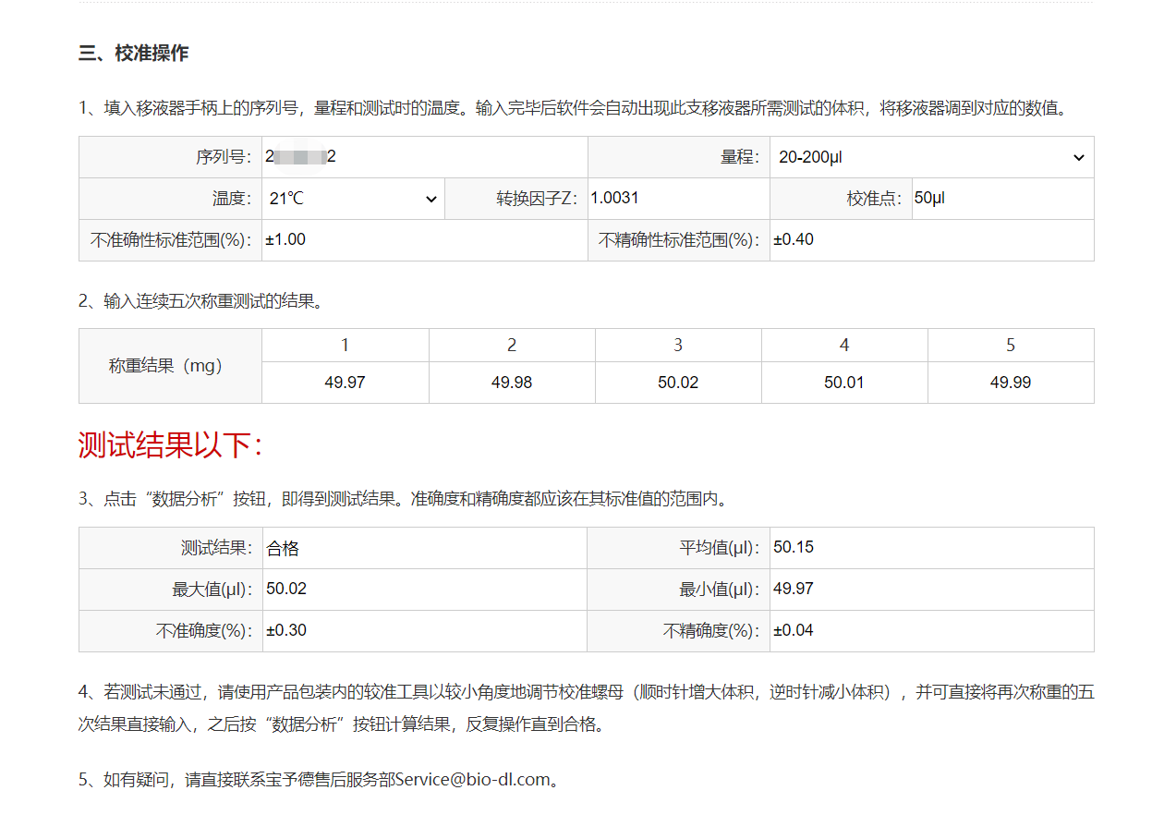Click the 转换因子Z field showing 1.0031
The width and height of the screenshot is (1152, 827).
coord(677,199)
